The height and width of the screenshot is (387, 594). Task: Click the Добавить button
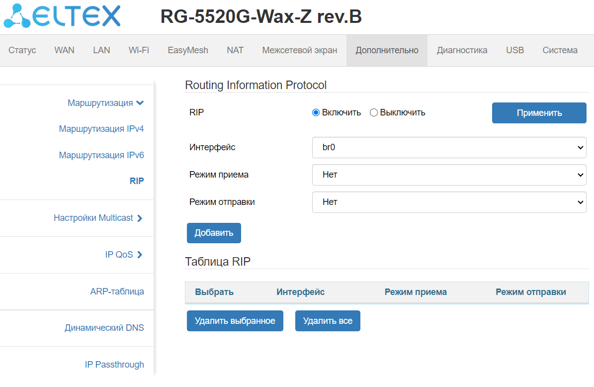click(214, 233)
